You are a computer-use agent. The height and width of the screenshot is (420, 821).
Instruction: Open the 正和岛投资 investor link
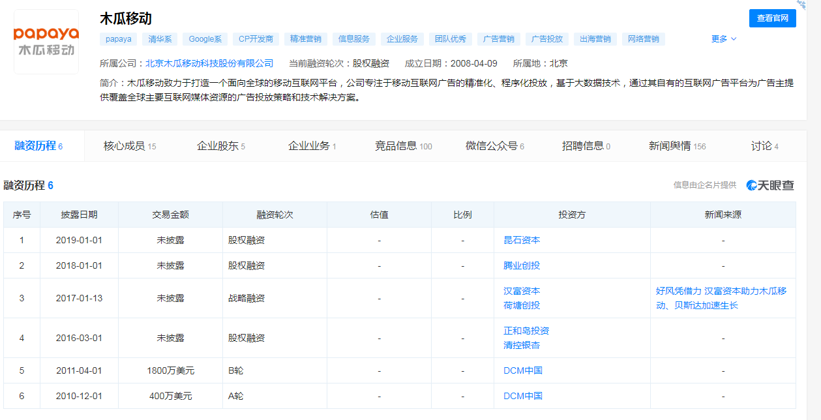(526, 331)
